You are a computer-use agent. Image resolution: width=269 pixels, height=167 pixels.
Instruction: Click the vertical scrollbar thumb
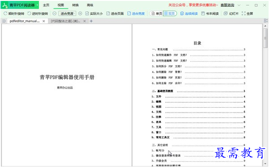point(265,38)
